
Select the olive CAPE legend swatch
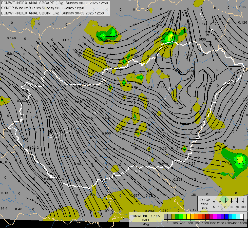coord(173,217)
